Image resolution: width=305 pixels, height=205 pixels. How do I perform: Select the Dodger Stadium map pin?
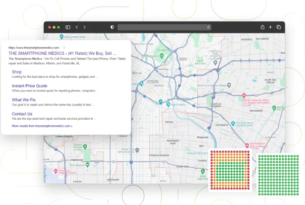(162, 56)
